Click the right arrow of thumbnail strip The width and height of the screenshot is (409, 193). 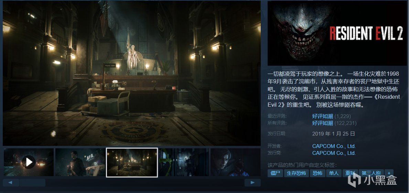click(252, 183)
